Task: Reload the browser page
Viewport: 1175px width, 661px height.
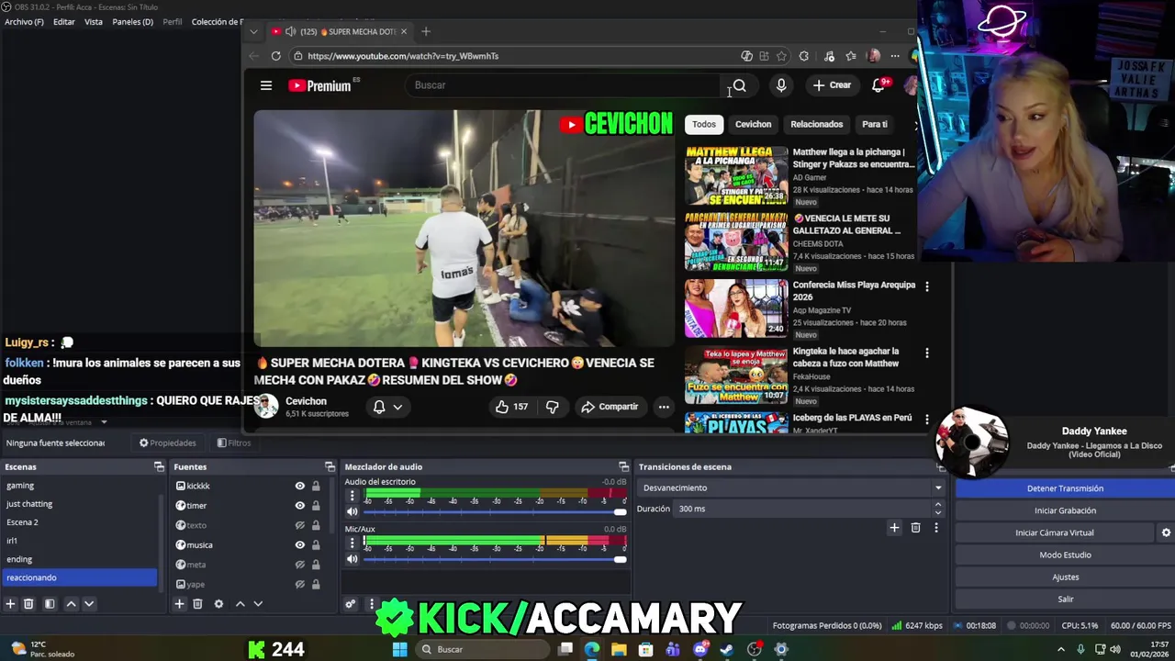Action: click(x=275, y=56)
